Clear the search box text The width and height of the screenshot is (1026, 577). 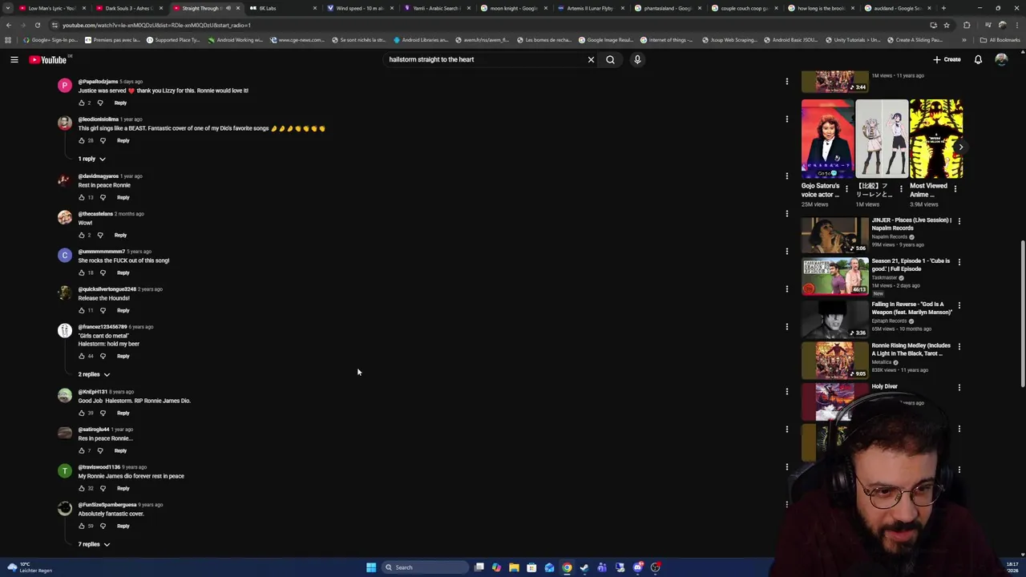(591, 59)
